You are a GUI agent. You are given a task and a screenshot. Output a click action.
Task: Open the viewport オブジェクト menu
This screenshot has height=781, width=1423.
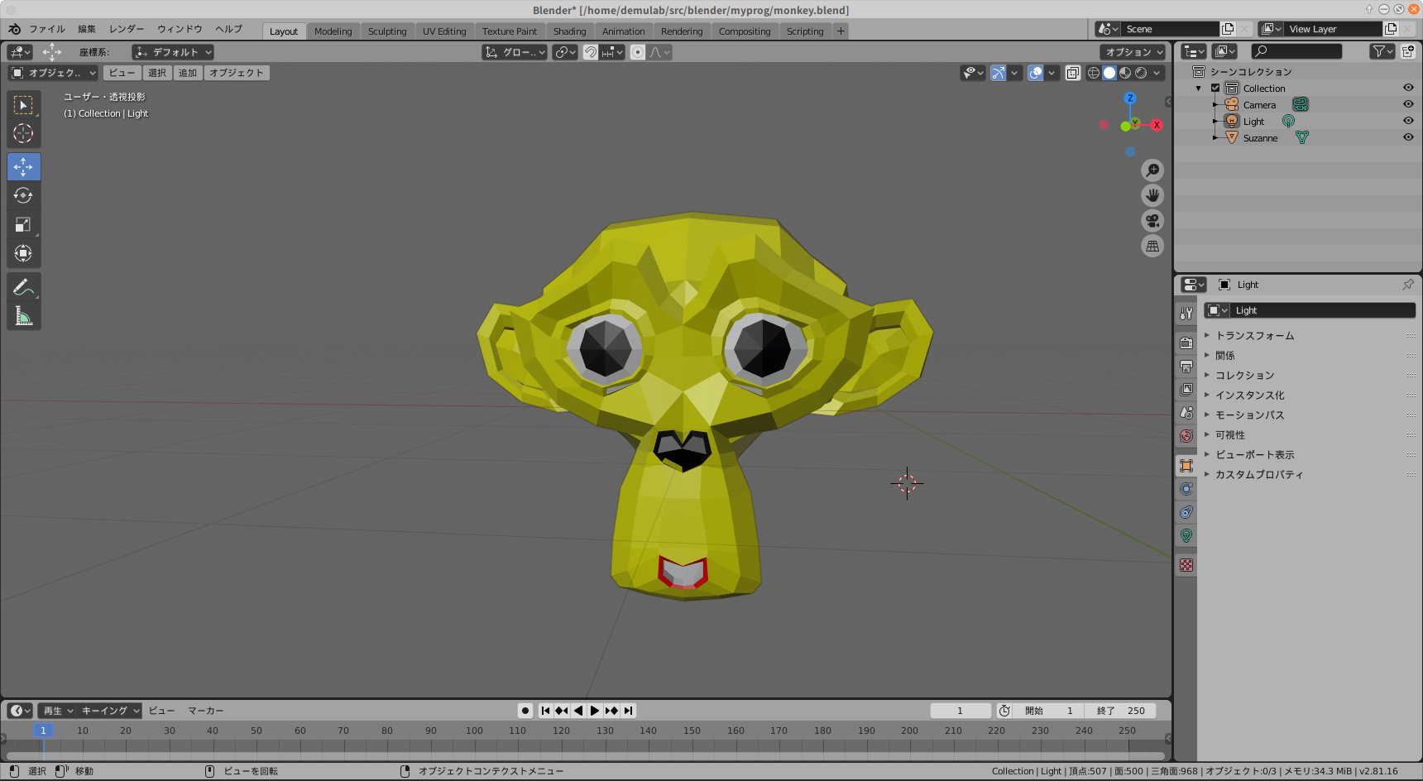(237, 73)
